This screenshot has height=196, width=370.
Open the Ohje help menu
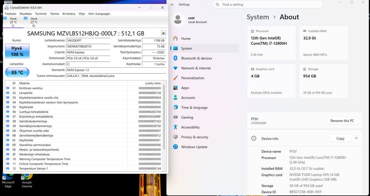tap(82, 14)
